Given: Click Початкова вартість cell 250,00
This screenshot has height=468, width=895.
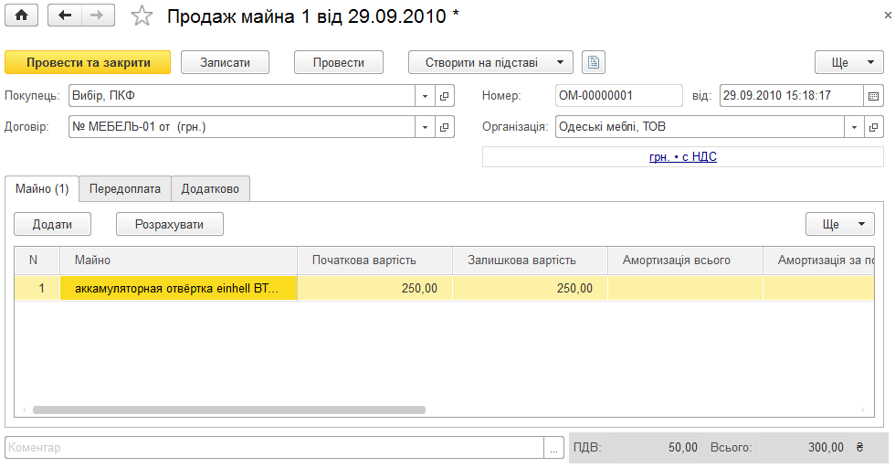Looking at the screenshot, I should 375,288.
